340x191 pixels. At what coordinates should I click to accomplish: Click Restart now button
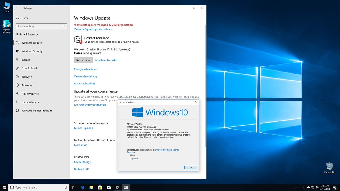pyautogui.click(x=83, y=60)
